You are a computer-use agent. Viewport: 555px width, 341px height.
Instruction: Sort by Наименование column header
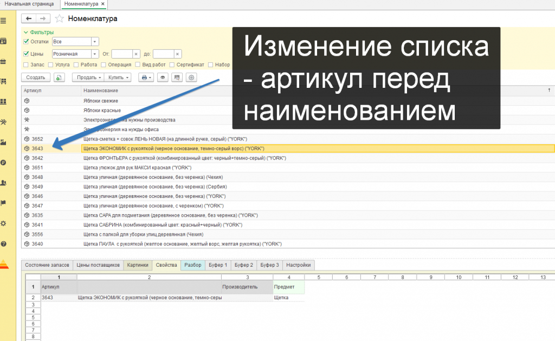[317, 91]
